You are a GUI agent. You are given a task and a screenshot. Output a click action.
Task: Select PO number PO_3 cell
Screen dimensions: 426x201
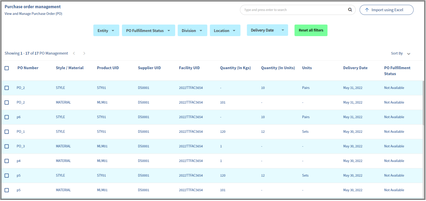point(21,146)
